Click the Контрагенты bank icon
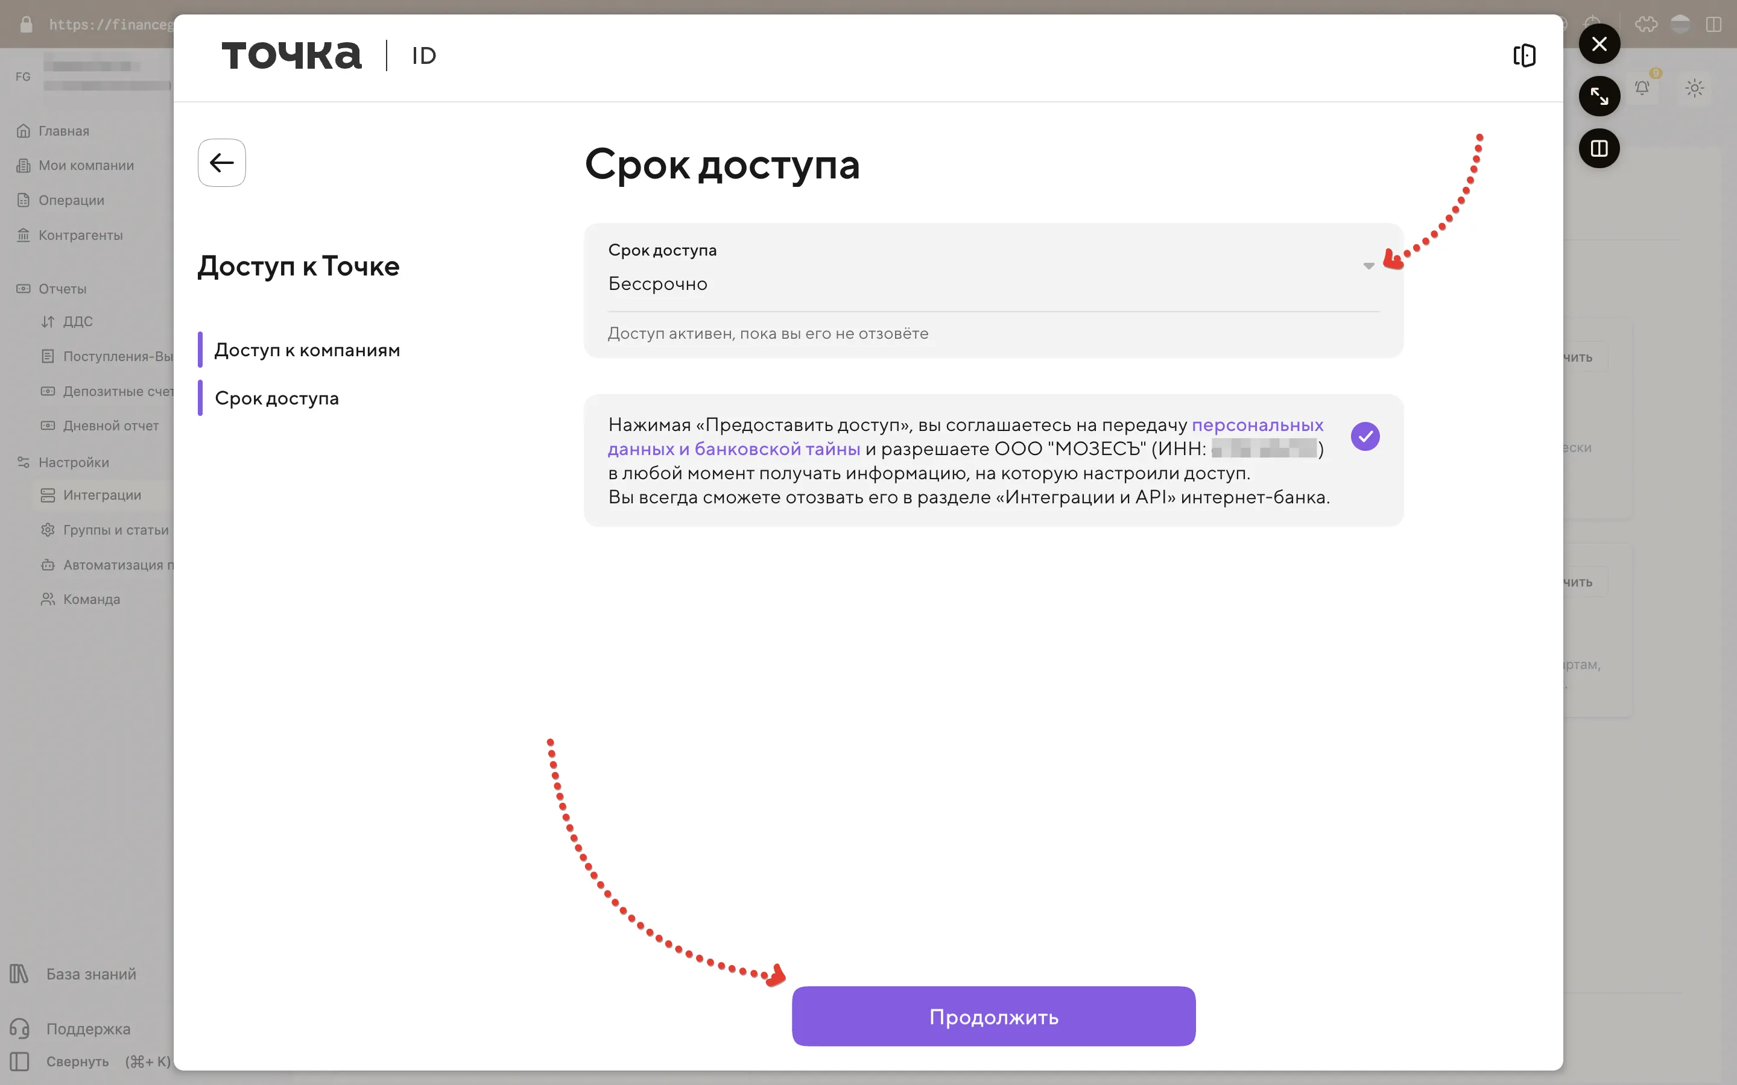Image resolution: width=1737 pixels, height=1085 pixels. (x=24, y=234)
